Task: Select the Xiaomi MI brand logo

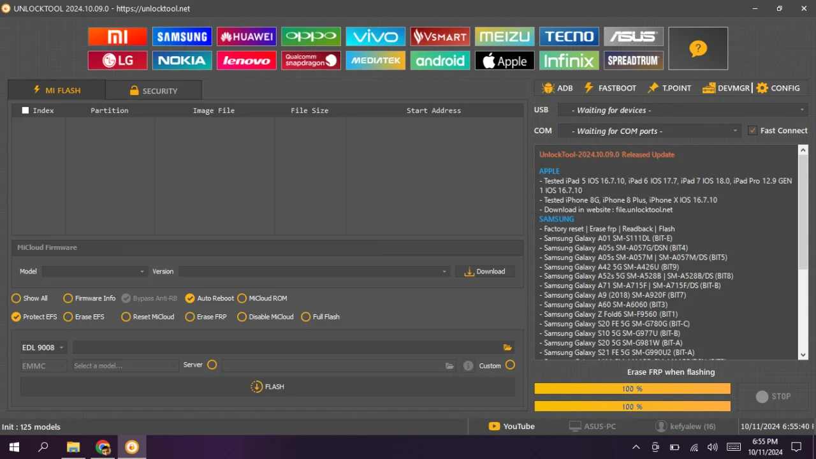Action: (117, 36)
